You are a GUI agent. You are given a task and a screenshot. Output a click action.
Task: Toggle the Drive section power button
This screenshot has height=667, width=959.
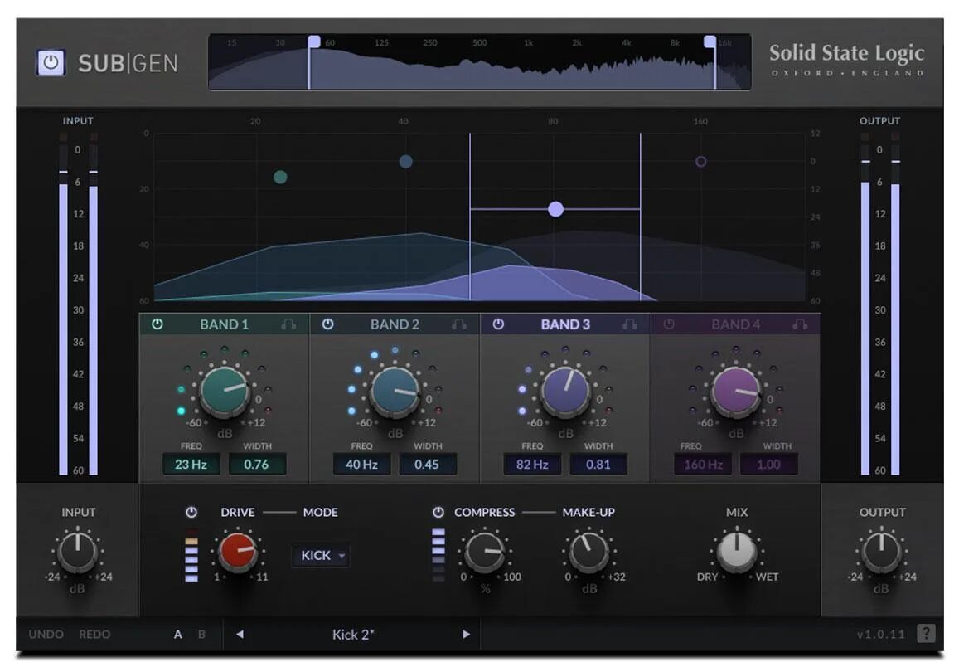191,513
